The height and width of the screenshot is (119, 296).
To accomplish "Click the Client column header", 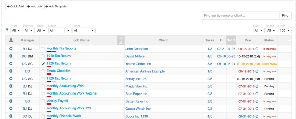I will 163,40.
